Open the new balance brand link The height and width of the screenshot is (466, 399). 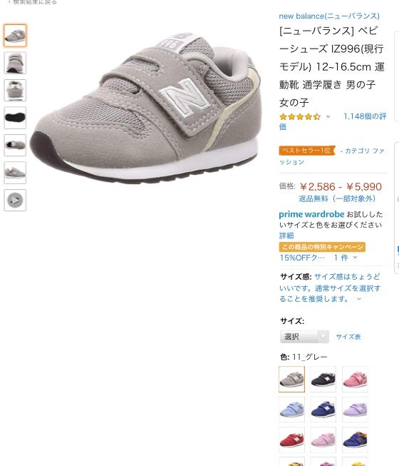point(329,16)
